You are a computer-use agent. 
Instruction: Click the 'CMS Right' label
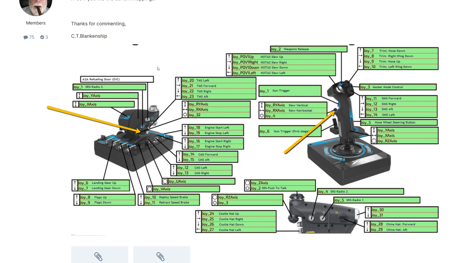pos(202,173)
